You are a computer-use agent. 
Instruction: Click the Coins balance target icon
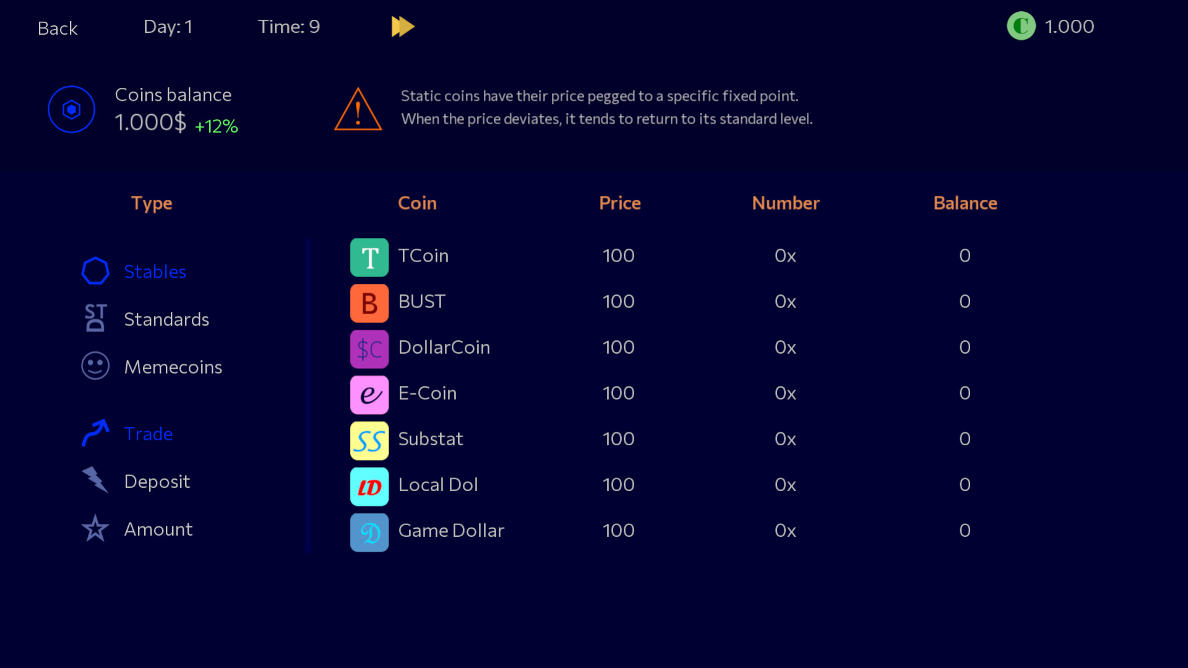pos(72,109)
